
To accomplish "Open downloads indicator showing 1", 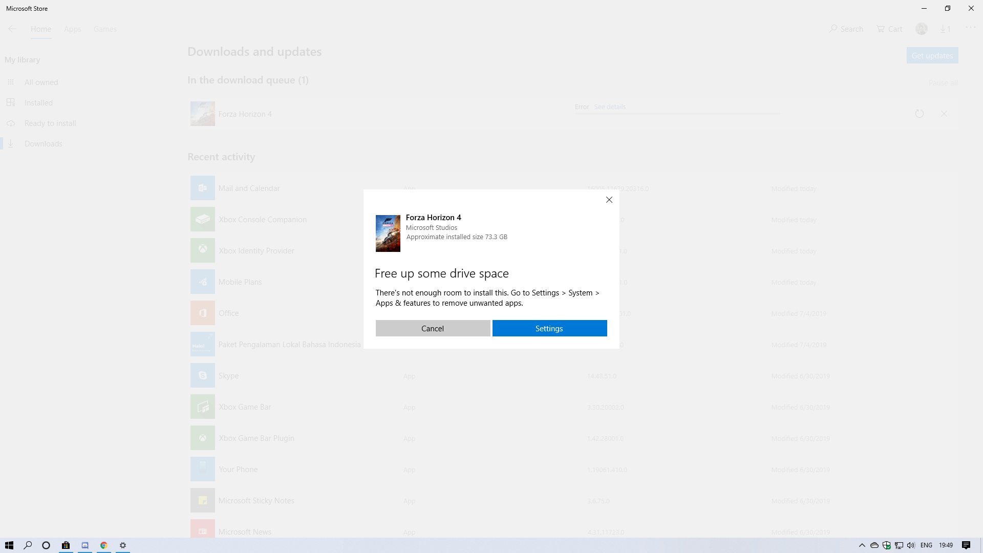I will pyautogui.click(x=945, y=29).
